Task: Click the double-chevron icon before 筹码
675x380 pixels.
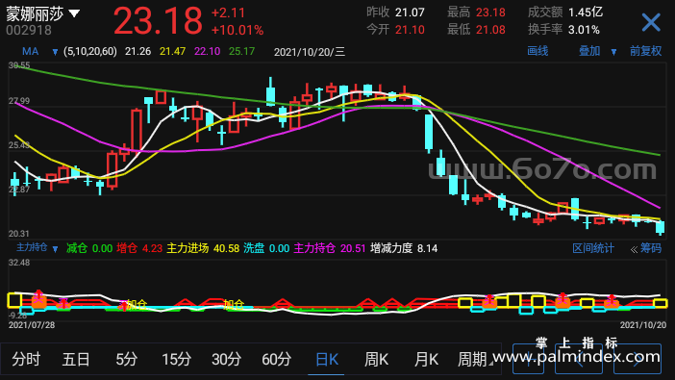Action: click(634, 249)
